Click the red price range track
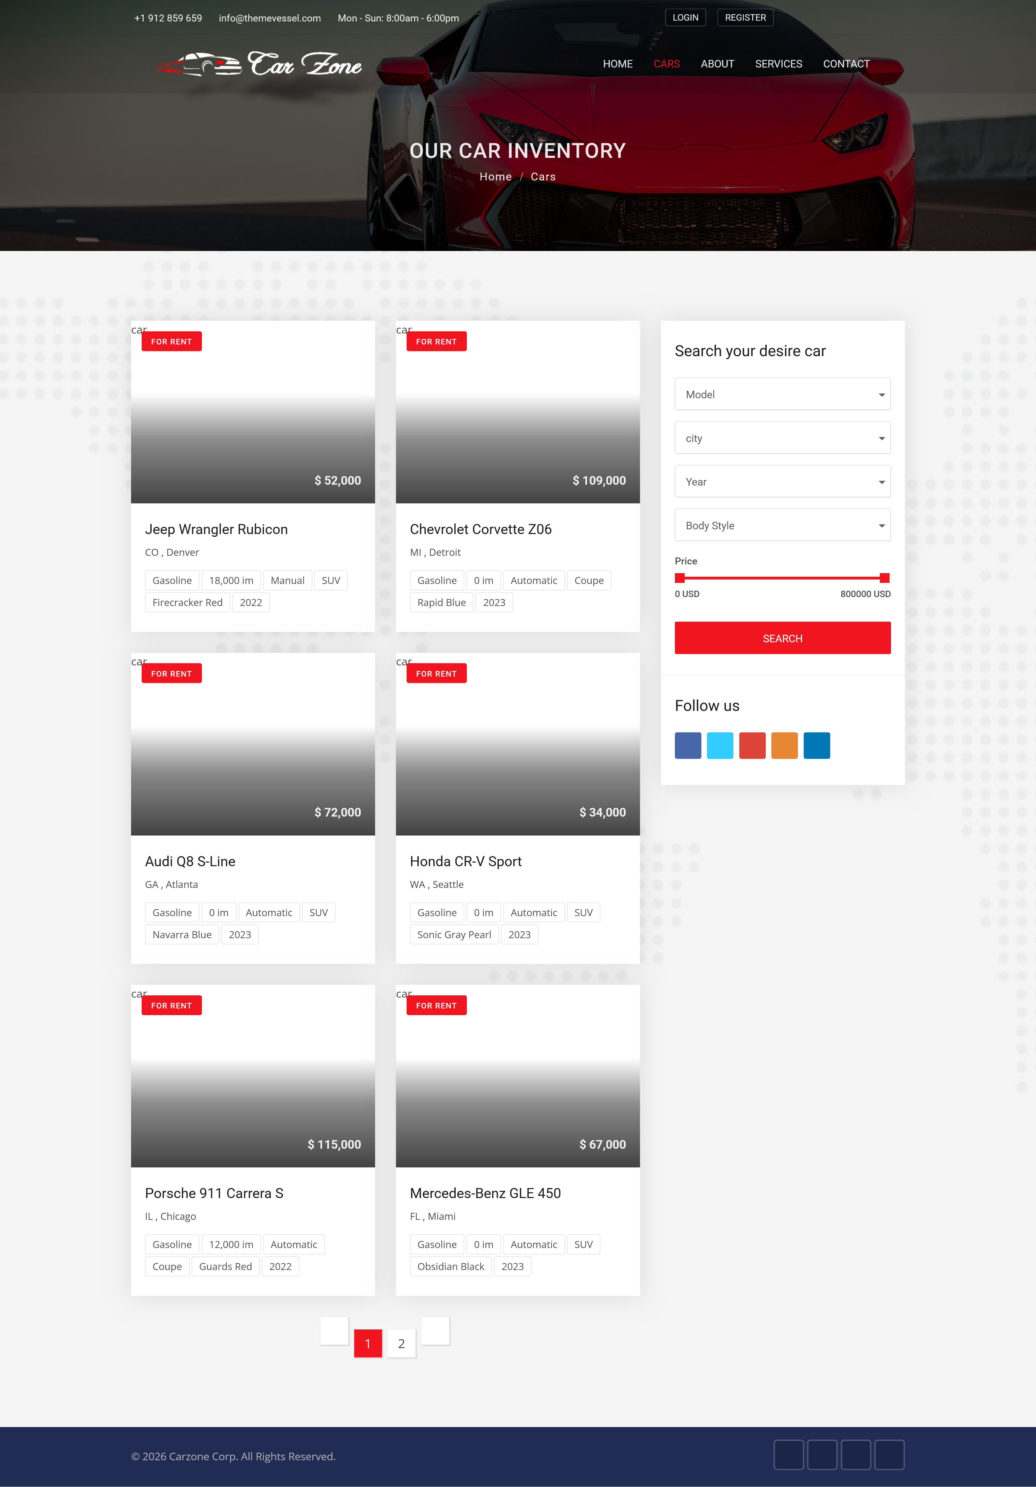This screenshot has width=1036, height=1487. coord(782,578)
